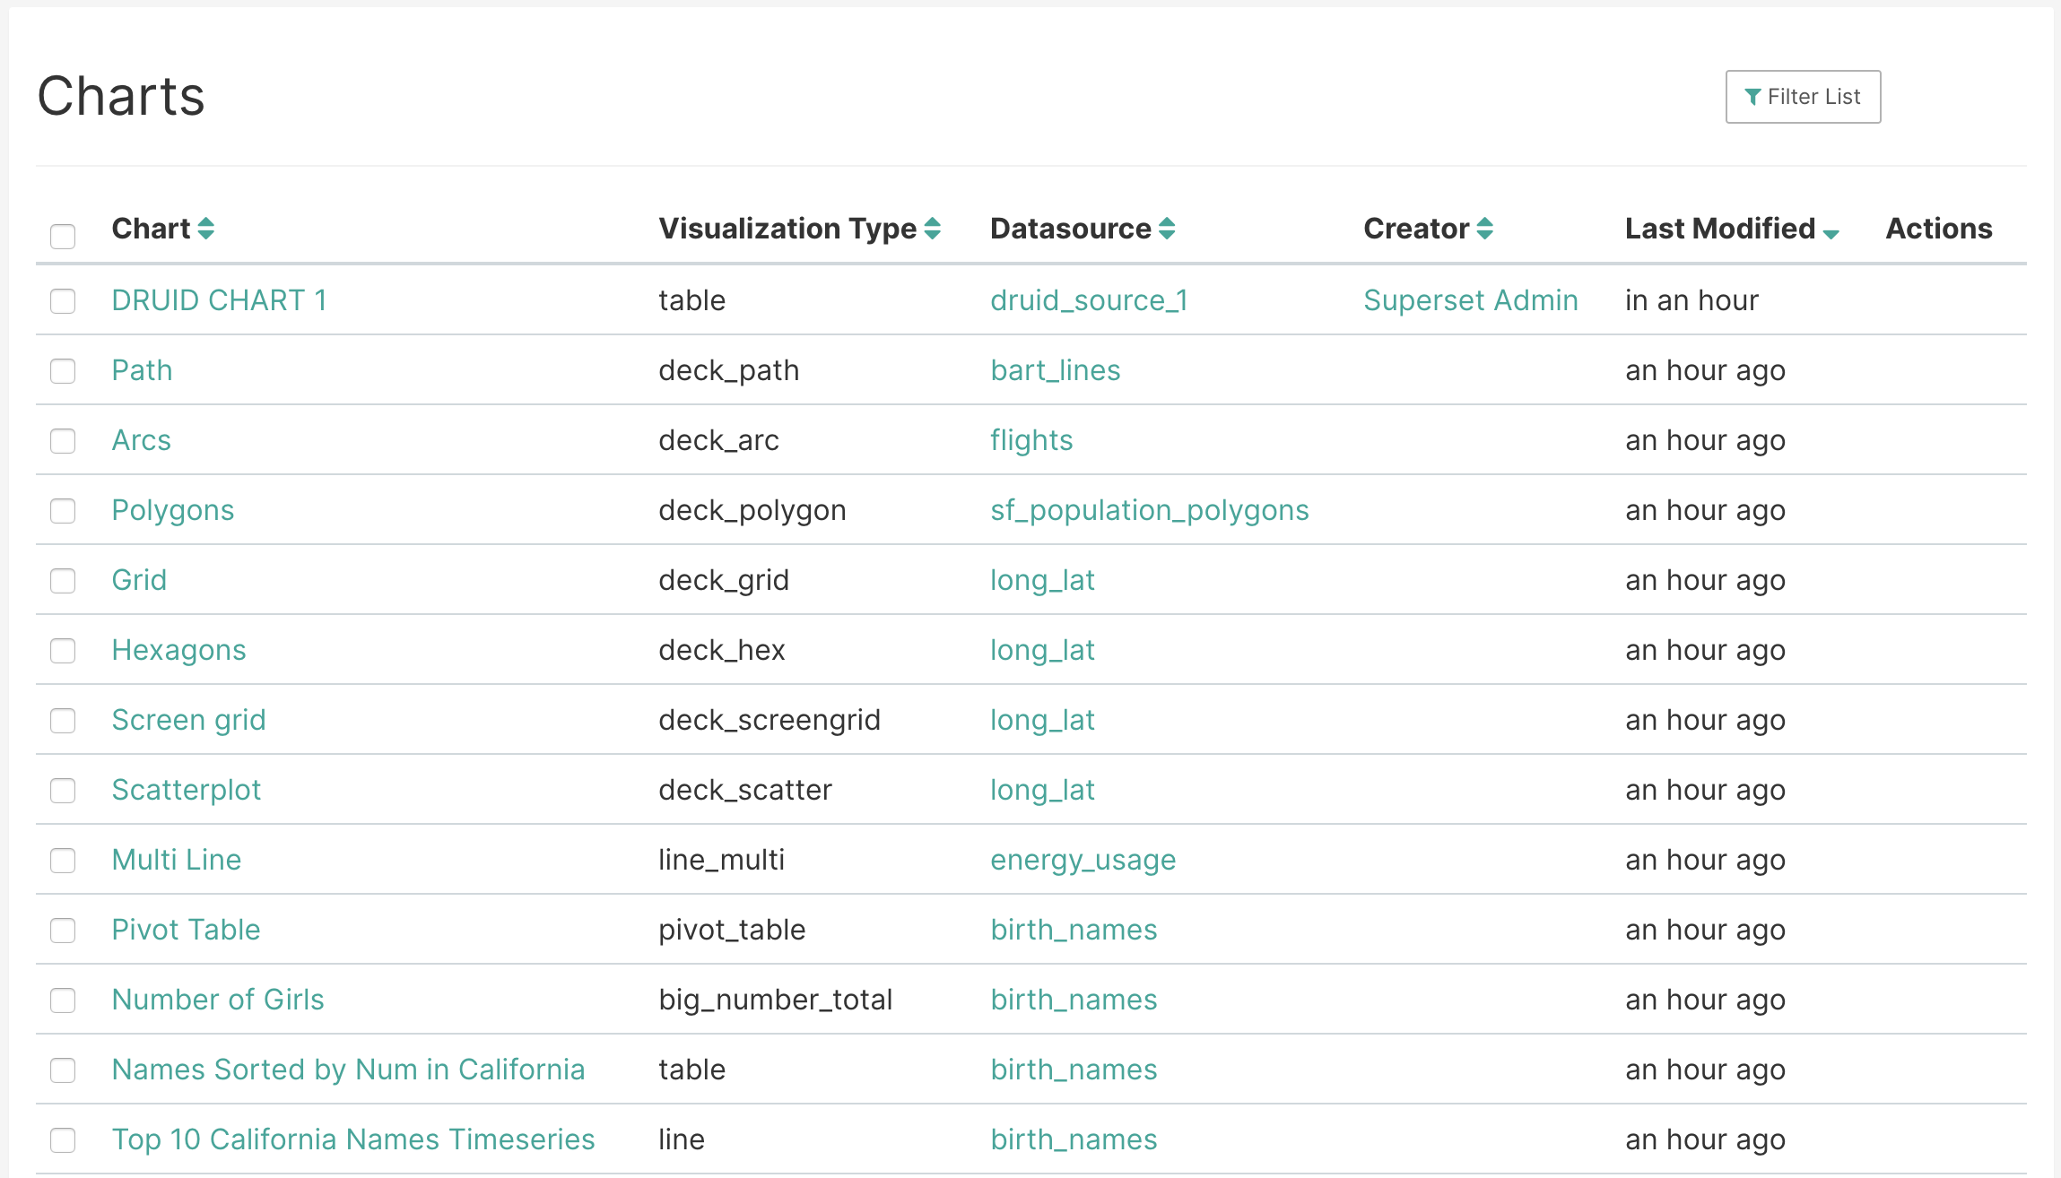Open the Filter List button

point(1803,97)
